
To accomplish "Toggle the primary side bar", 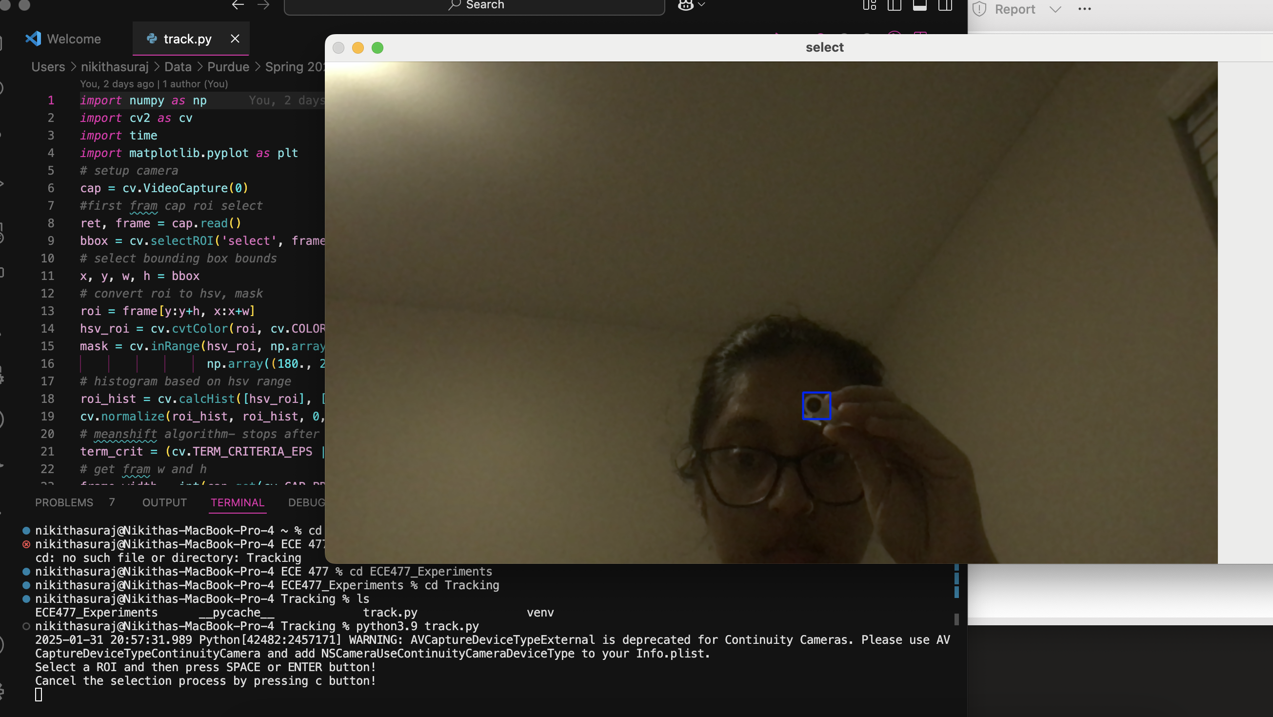I will pos(894,5).
